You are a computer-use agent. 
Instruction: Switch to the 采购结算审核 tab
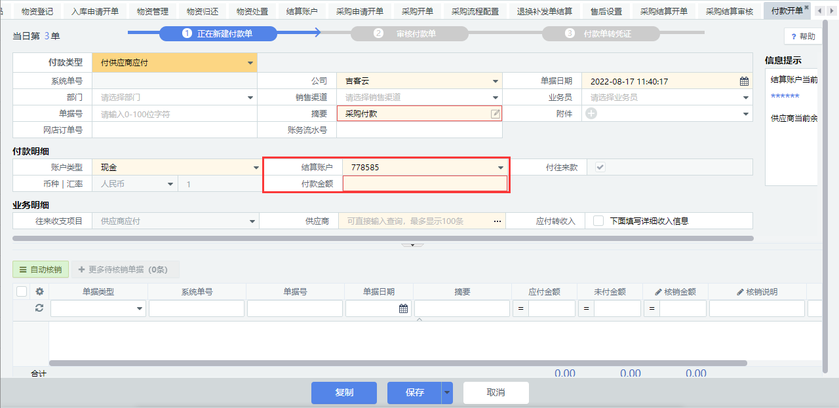(x=729, y=11)
